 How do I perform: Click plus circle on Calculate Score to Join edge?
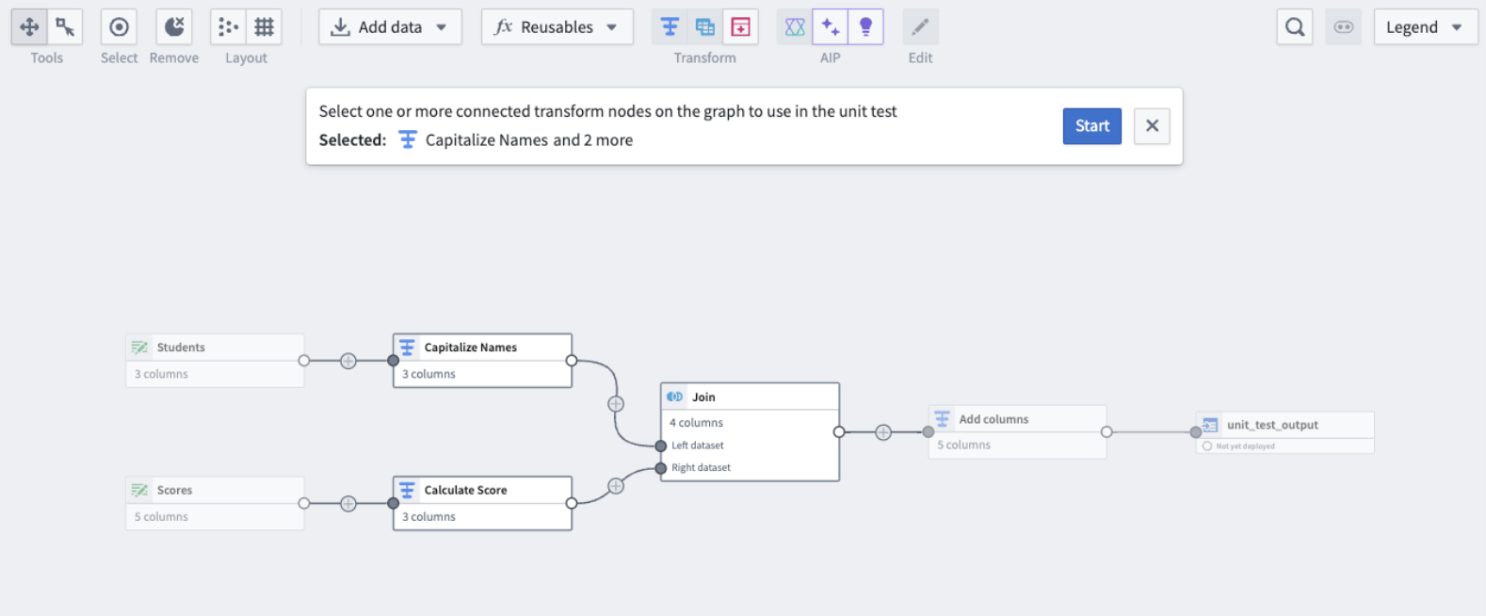616,486
